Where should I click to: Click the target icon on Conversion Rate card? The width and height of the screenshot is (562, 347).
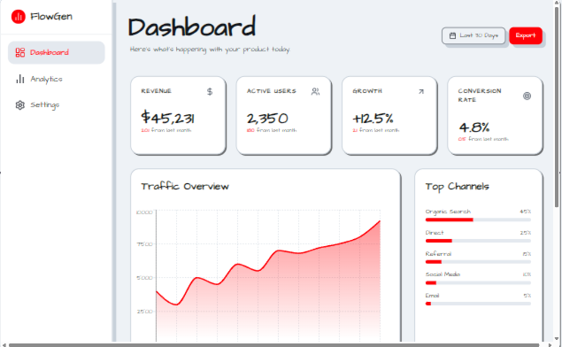coord(527,96)
